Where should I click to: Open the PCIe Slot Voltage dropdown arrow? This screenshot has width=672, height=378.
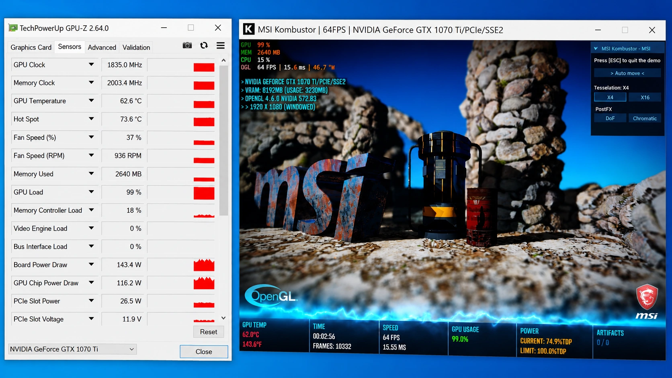point(91,319)
